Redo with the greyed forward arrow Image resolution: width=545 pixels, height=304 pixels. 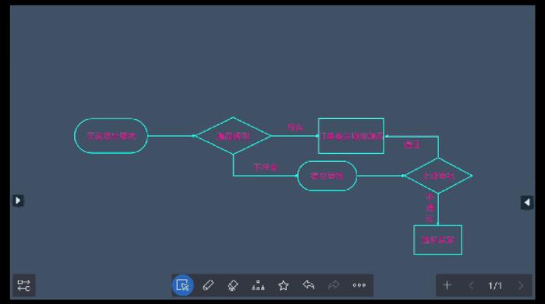click(x=334, y=285)
